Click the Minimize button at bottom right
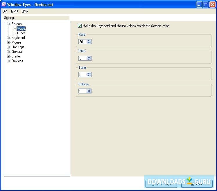Screen dimensions: 217x191 pos(197,184)
